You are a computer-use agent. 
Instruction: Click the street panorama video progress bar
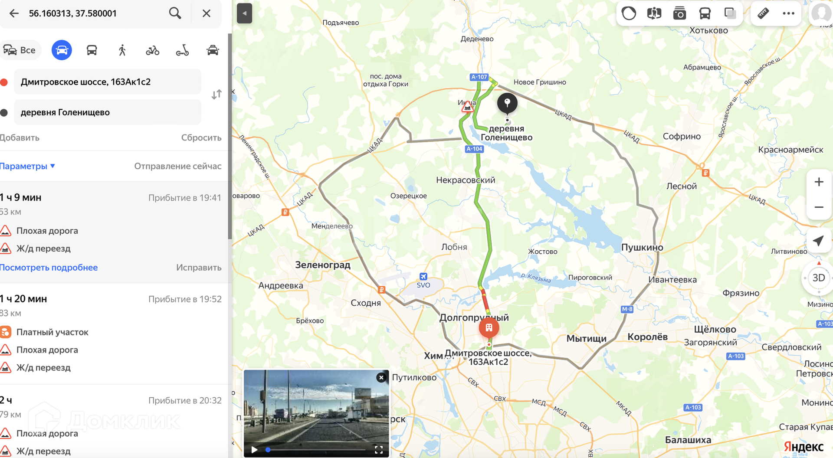[315, 450]
